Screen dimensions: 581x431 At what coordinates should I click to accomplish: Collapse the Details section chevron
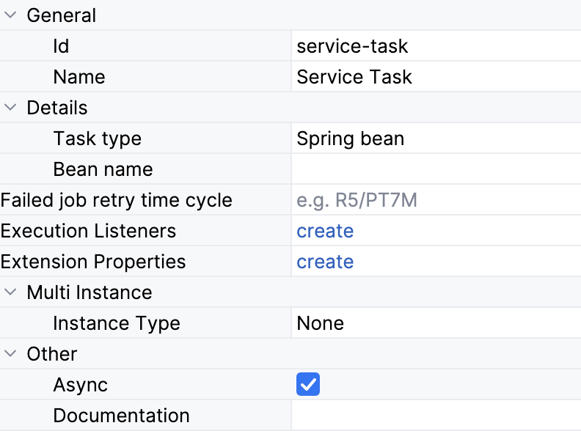tap(10, 108)
